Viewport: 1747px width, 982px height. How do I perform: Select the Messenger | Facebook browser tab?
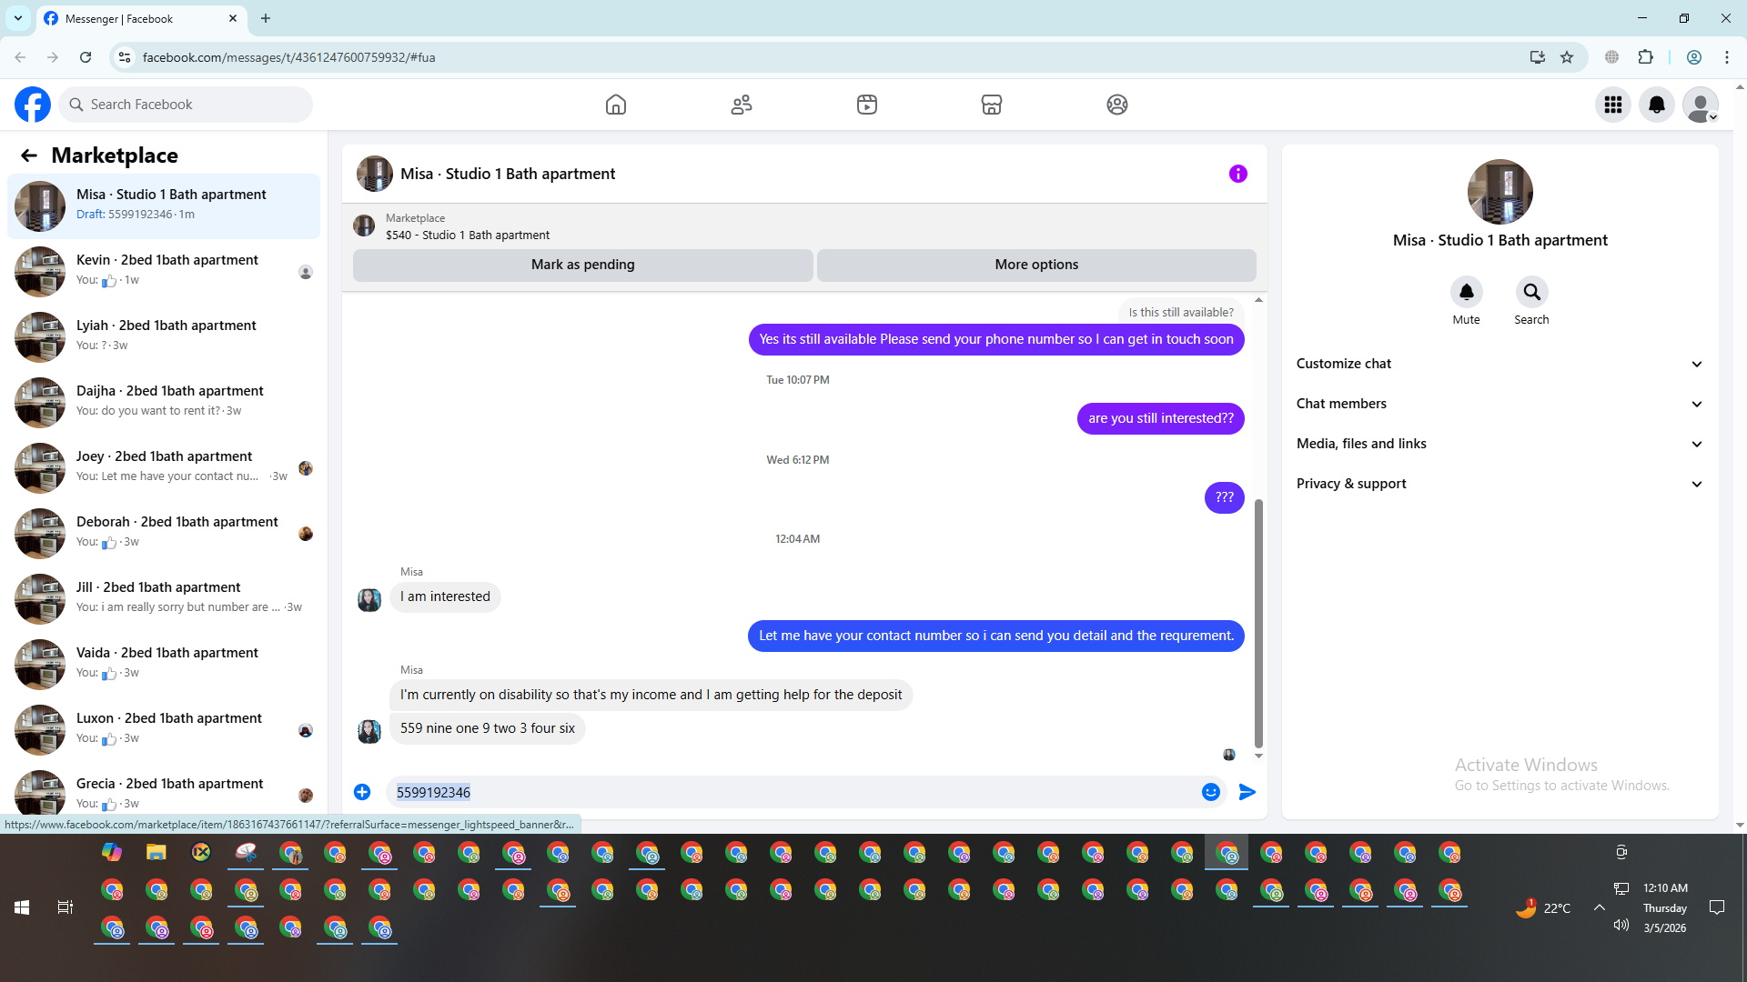(141, 18)
